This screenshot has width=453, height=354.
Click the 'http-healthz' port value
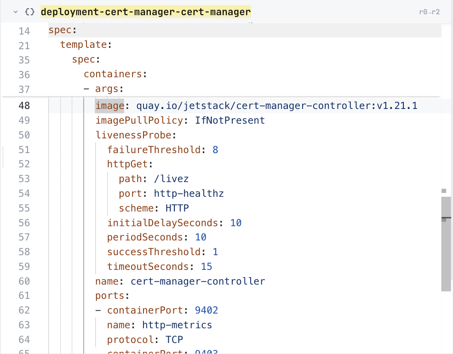pyautogui.click(x=189, y=194)
